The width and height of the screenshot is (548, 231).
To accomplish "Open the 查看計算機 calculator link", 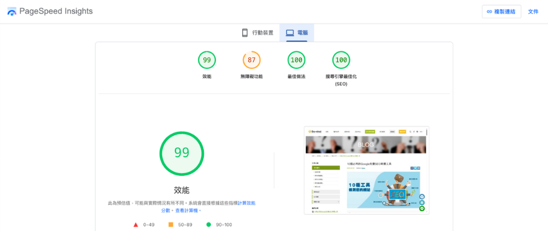I will coord(188,210).
